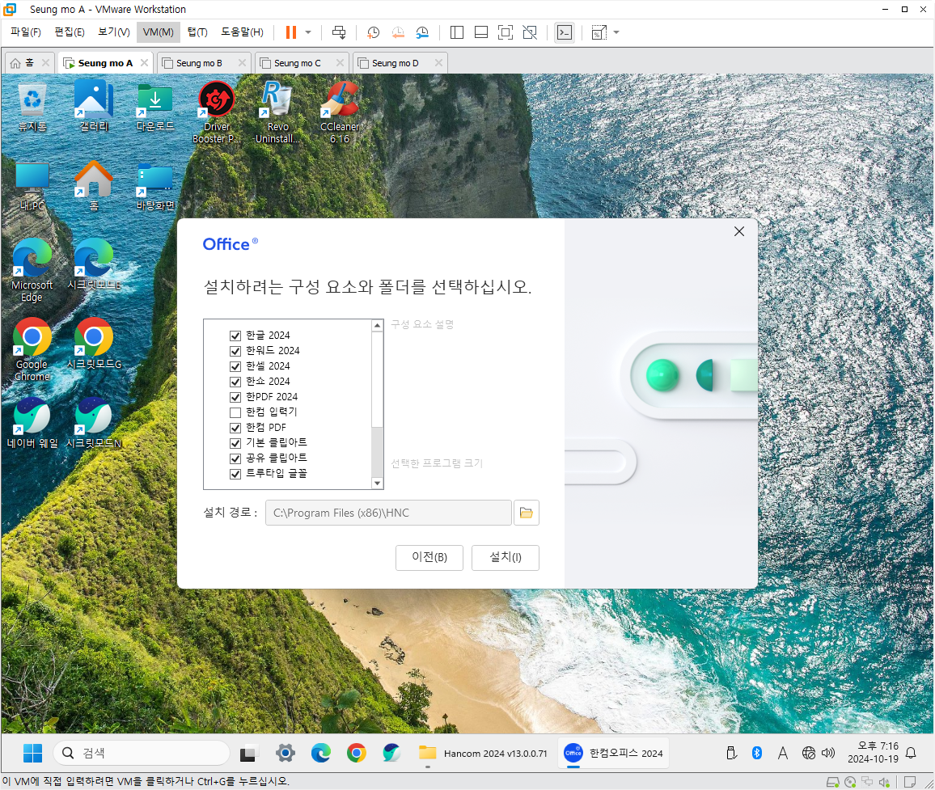The width and height of the screenshot is (935, 790).
Task: Switch to the Seung mo D tab
Action: [395, 62]
